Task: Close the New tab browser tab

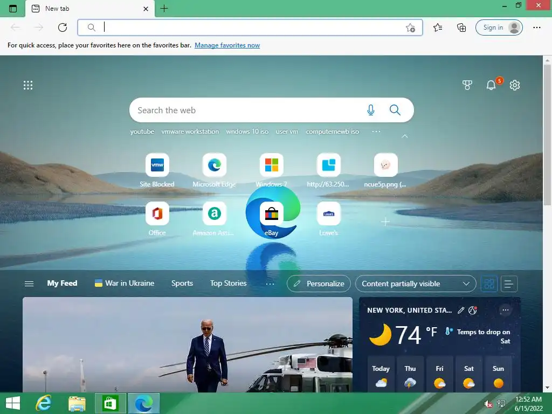Action: tap(146, 9)
